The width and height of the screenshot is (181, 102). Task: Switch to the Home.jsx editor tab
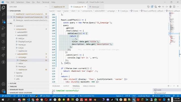(x=95, y=7)
